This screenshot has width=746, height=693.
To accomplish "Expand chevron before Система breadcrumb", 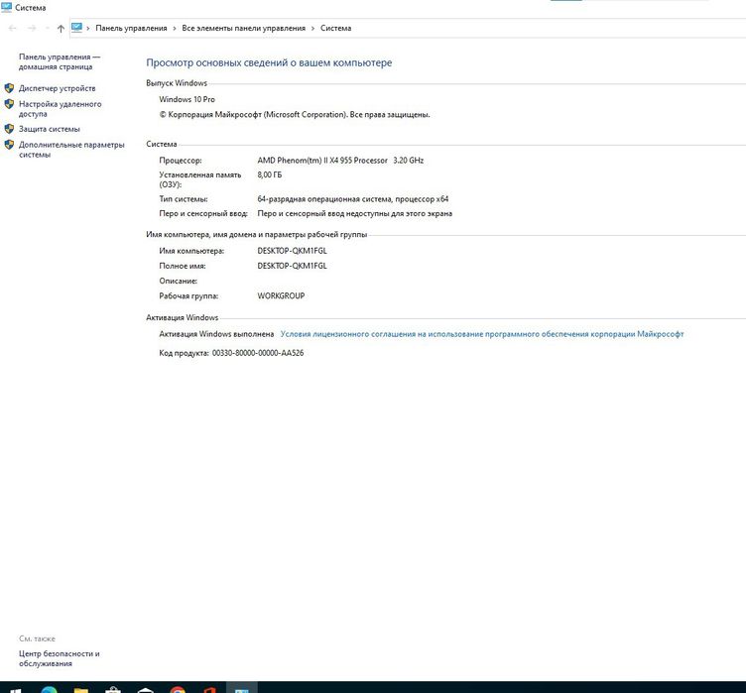I will point(312,29).
